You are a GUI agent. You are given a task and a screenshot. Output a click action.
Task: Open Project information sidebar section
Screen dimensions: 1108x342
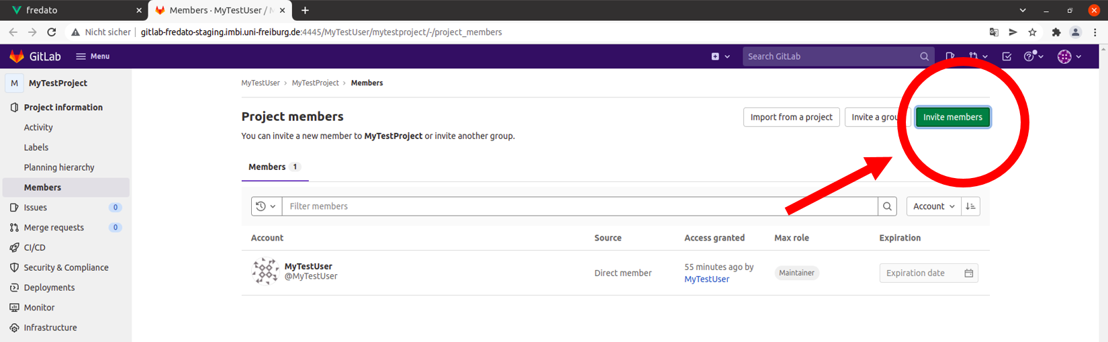(x=63, y=108)
